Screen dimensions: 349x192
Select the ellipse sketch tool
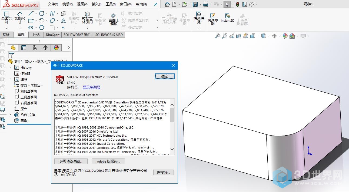point(52,20)
